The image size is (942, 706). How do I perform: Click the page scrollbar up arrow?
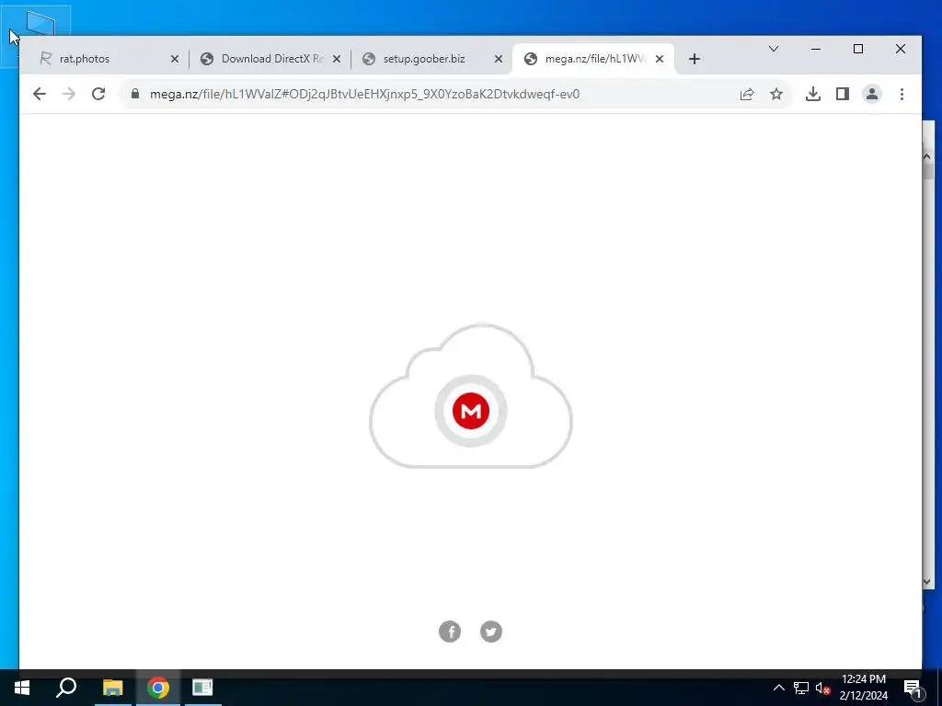click(926, 156)
